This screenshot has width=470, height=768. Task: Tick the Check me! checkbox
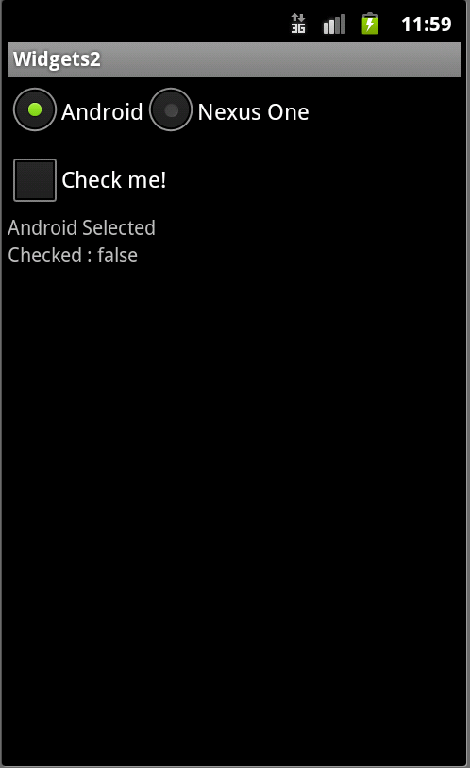[x=35, y=180]
